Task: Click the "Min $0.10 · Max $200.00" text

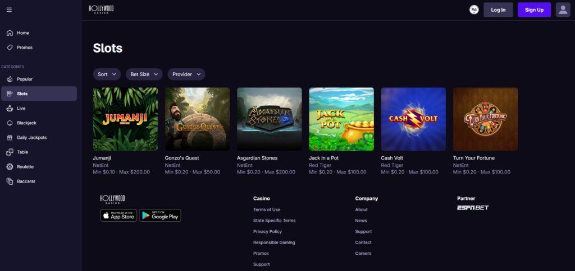Action: [121, 172]
